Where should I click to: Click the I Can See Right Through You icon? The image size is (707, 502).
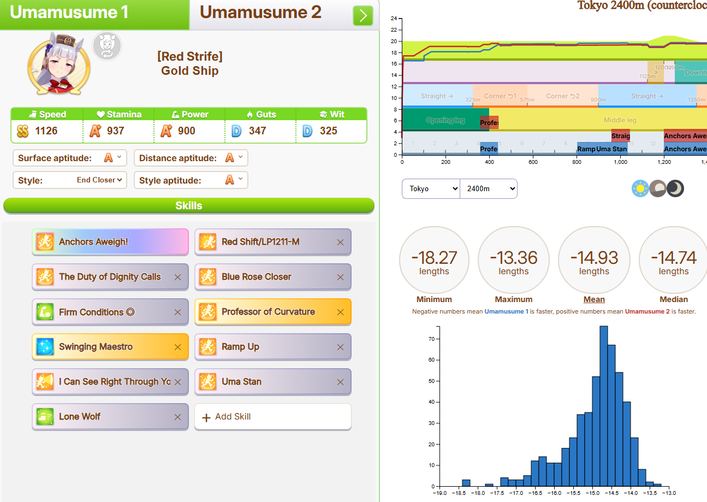pos(44,382)
